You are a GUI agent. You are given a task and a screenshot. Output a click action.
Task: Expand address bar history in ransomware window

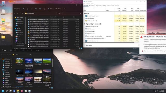pos(57,13)
